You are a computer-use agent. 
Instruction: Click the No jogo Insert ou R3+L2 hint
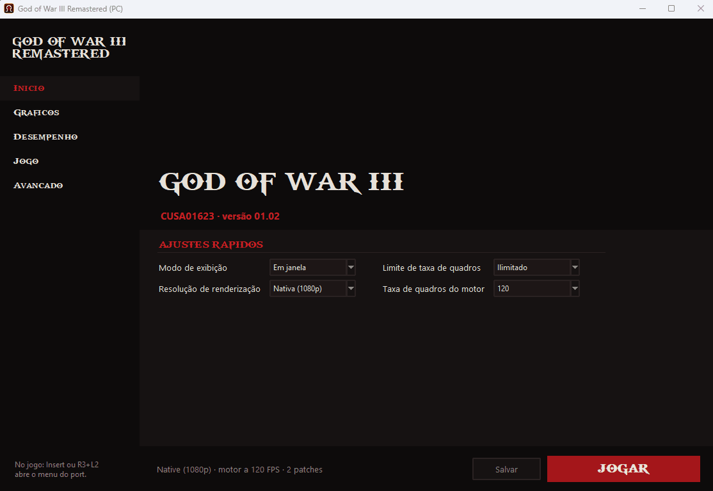57,469
